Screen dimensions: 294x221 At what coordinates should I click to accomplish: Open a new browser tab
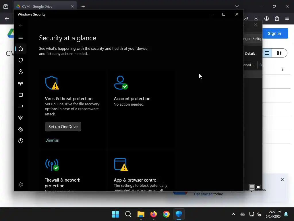pyautogui.click(x=83, y=7)
